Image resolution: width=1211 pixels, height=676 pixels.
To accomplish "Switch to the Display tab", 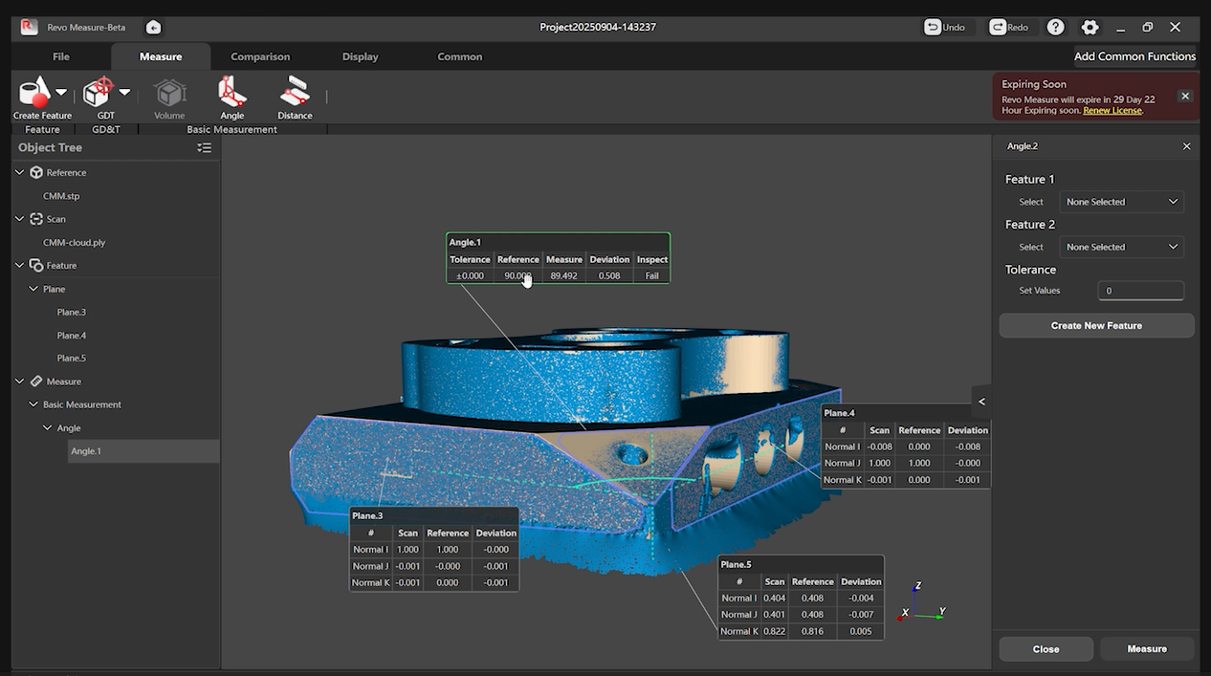I will click(360, 56).
